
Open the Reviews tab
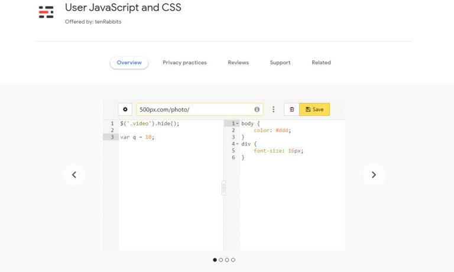click(x=238, y=63)
